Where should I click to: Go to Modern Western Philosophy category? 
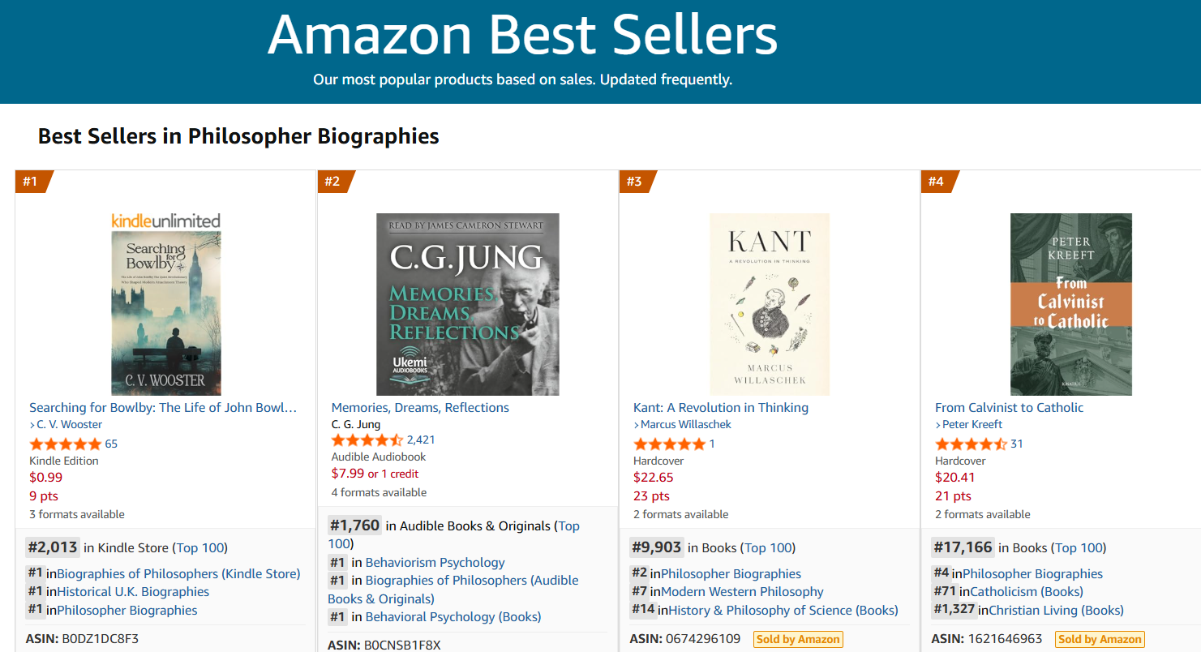coord(742,592)
